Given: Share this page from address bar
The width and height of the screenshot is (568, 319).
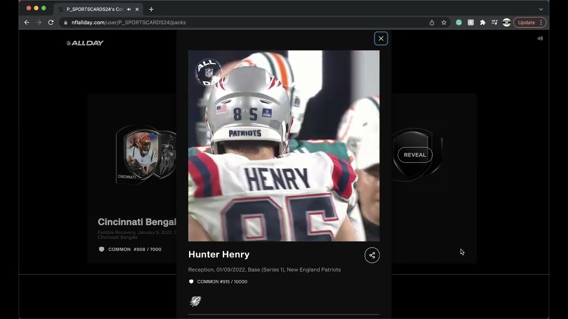Looking at the screenshot, I should 432,23.
